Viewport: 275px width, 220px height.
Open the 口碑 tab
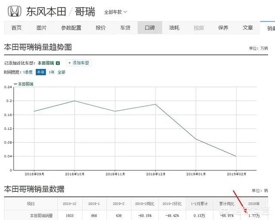pyautogui.click(x=150, y=27)
